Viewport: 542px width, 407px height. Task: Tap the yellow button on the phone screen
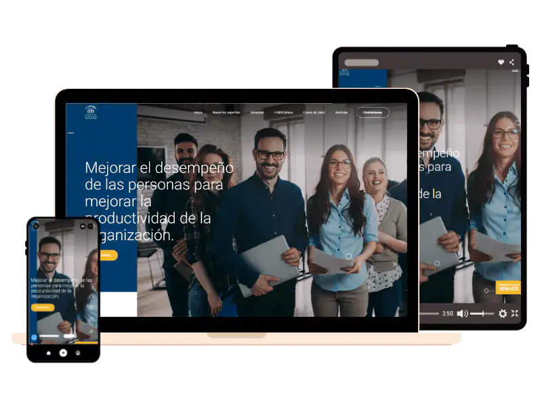tap(43, 307)
